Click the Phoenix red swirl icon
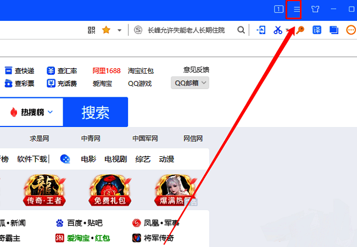357x247 pixels. coord(137,223)
